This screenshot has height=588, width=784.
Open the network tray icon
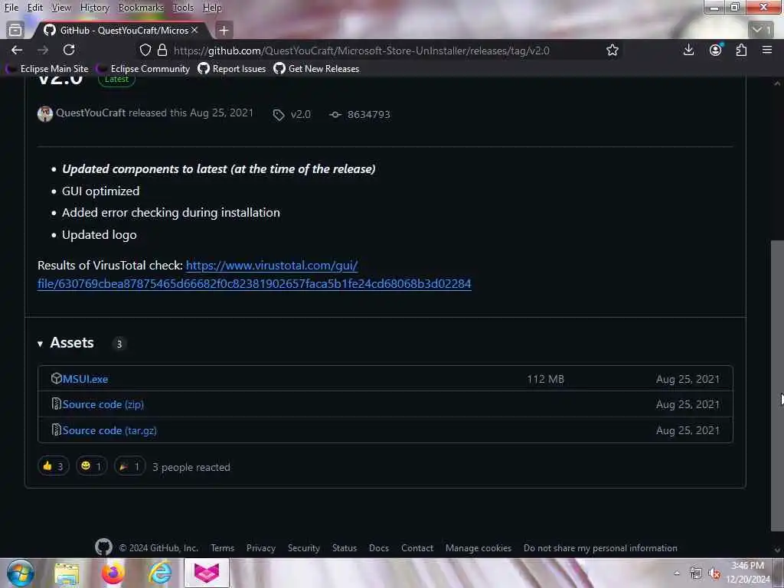695,573
